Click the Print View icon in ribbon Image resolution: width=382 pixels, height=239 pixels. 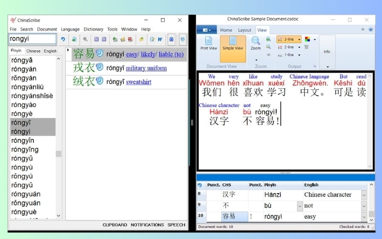[x=209, y=41]
